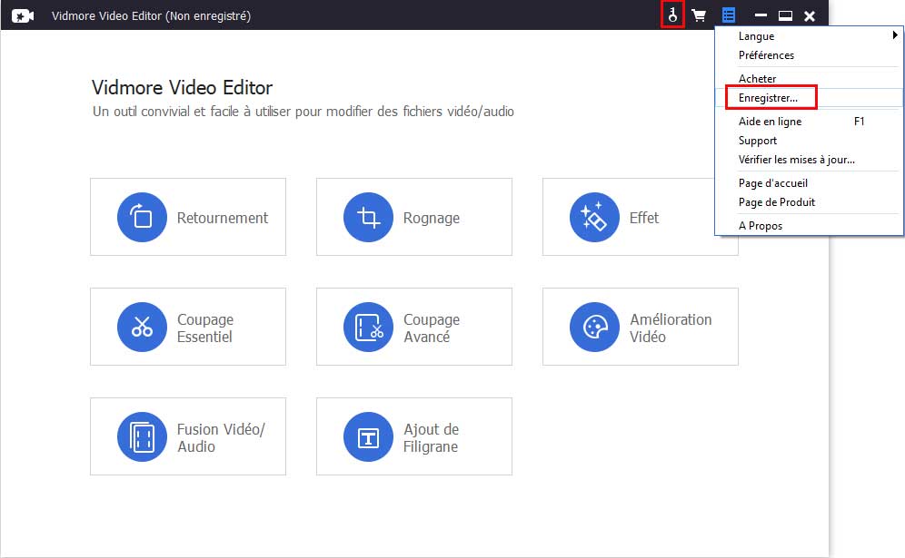Open Coupage Avancé

[x=414, y=327]
